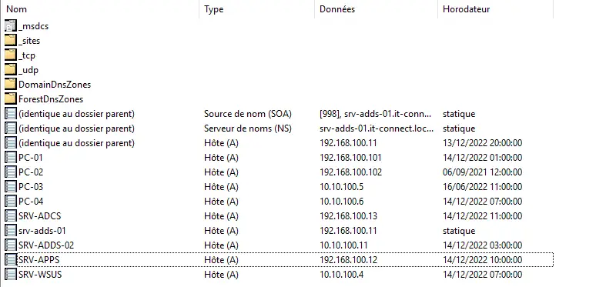The height and width of the screenshot is (287, 616).
Task: Click IP address 10.10.100.5
Action: [341, 186]
